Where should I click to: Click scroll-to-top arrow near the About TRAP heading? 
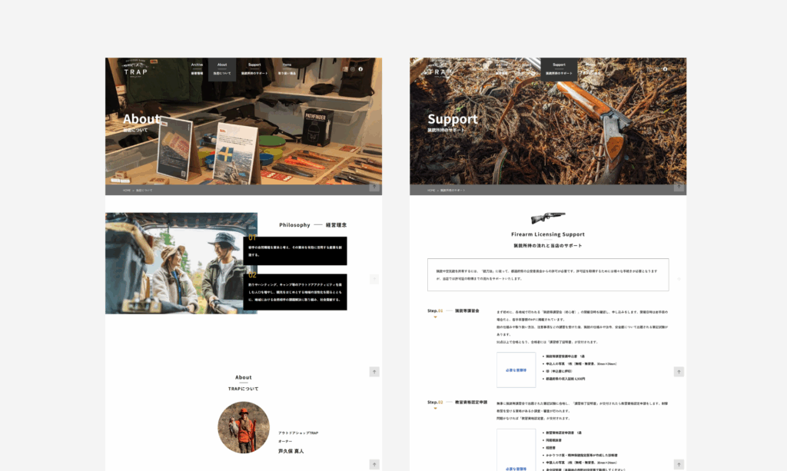[374, 372]
